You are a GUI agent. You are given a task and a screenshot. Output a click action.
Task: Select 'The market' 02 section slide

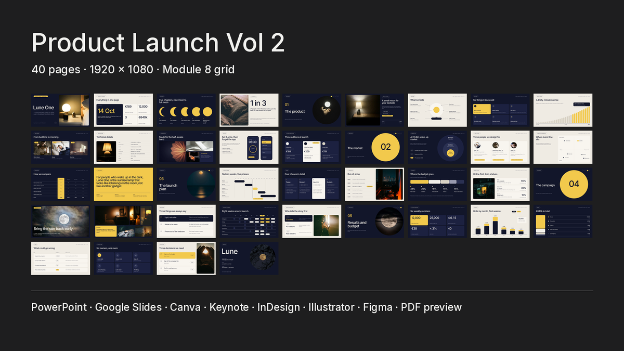374,147
